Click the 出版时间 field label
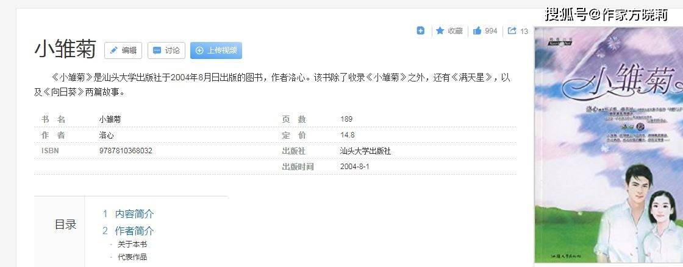 coord(298,167)
